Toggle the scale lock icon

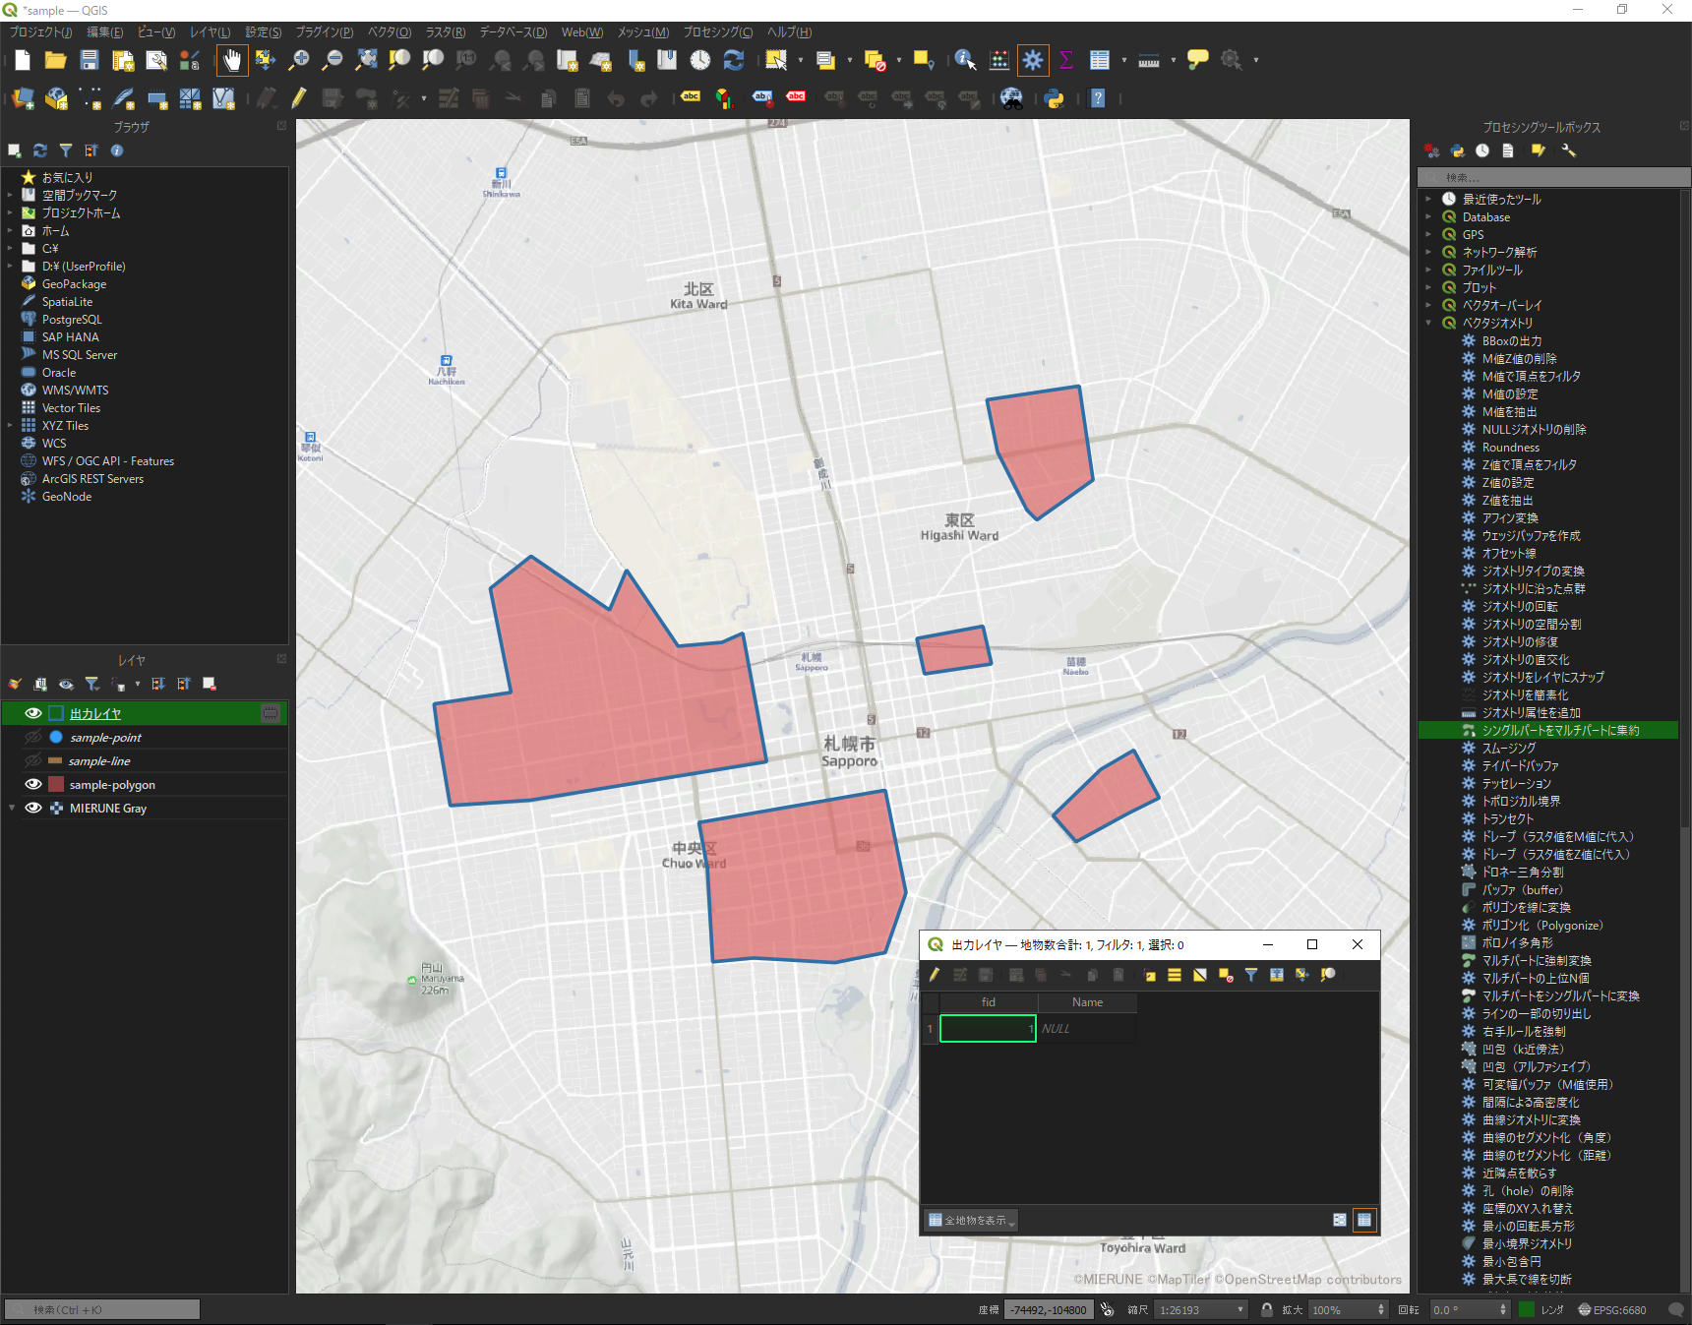pyautogui.click(x=1267, y=1309)
